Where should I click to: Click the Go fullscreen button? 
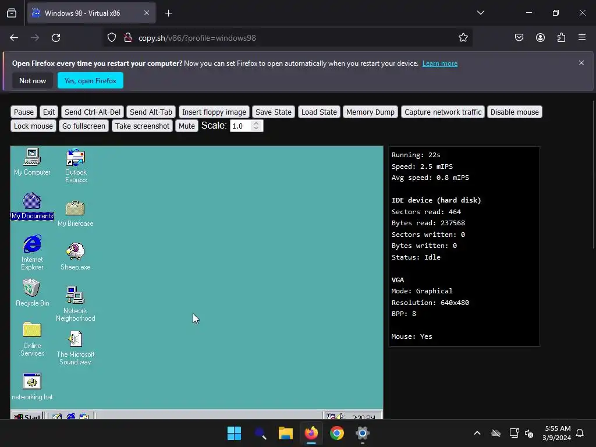click(x=84, y=126)
